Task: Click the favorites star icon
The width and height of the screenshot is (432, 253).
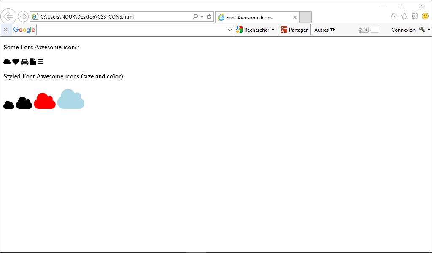Action: (405, 16)
